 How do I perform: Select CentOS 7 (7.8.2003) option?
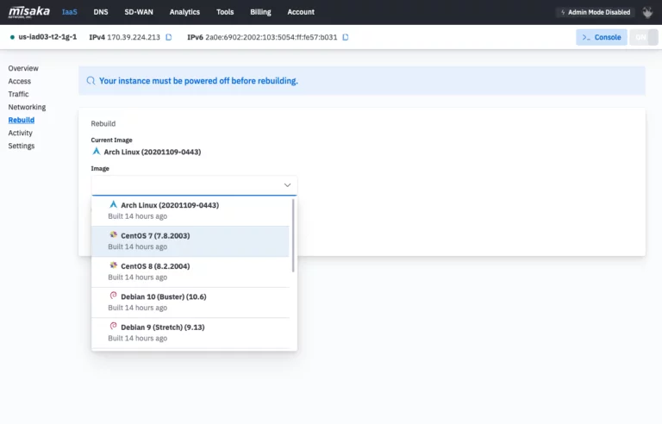coord(190,241)
